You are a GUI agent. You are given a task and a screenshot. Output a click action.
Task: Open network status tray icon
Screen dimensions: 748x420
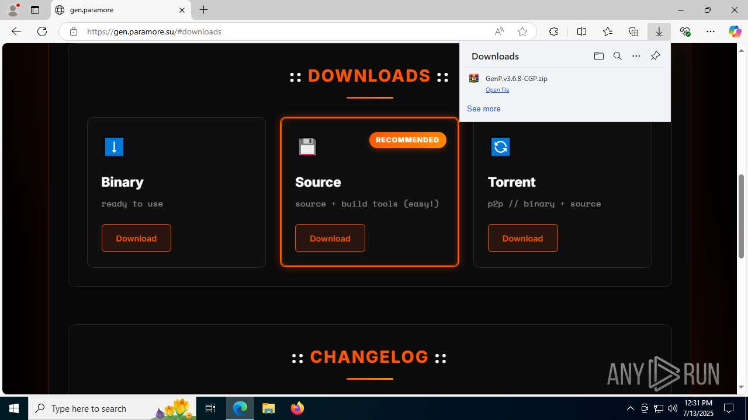pos(658,408)
